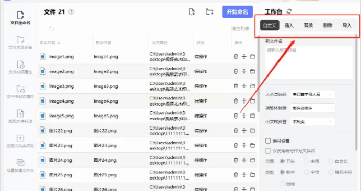Open the 中文转拼音 dropdown
Screen dimensions: 361x191
312,122
